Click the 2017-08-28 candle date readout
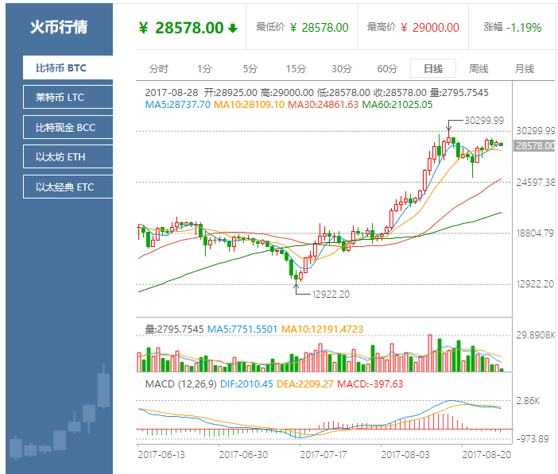This screenshot has width=558, height=474. coord(172,92)
